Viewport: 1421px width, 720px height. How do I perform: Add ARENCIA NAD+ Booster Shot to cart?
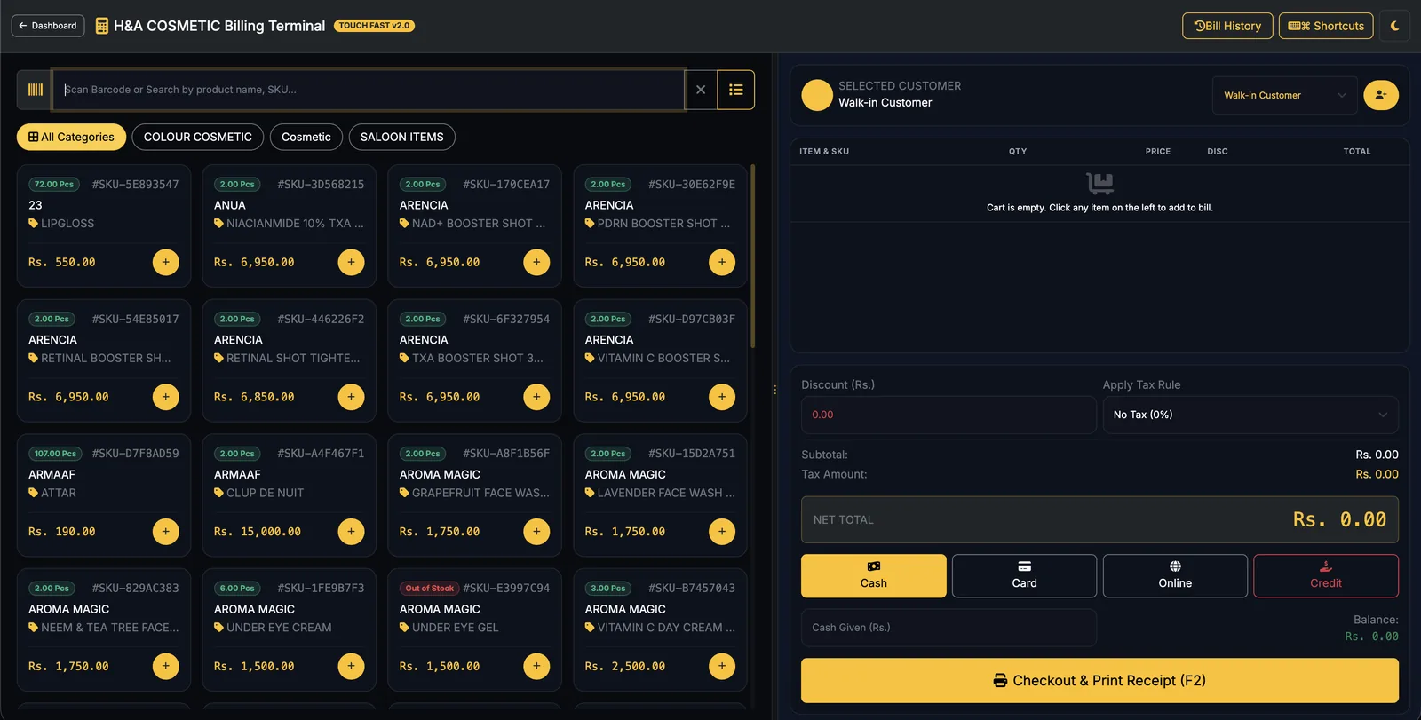536,262
